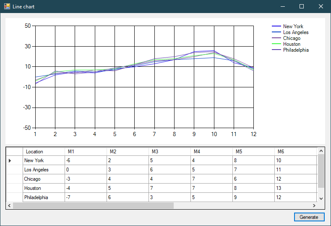331x226 pixels.
Task: Maximize the Line chart window
Action: (302, 6)
